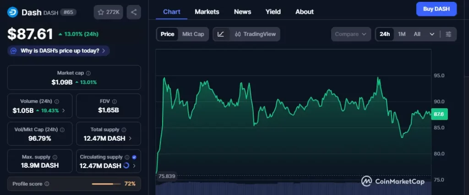Expand more time range options chevron

[431, 34]
